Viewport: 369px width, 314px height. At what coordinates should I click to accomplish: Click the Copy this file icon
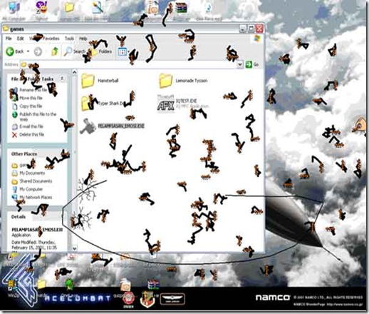(15, 106)
